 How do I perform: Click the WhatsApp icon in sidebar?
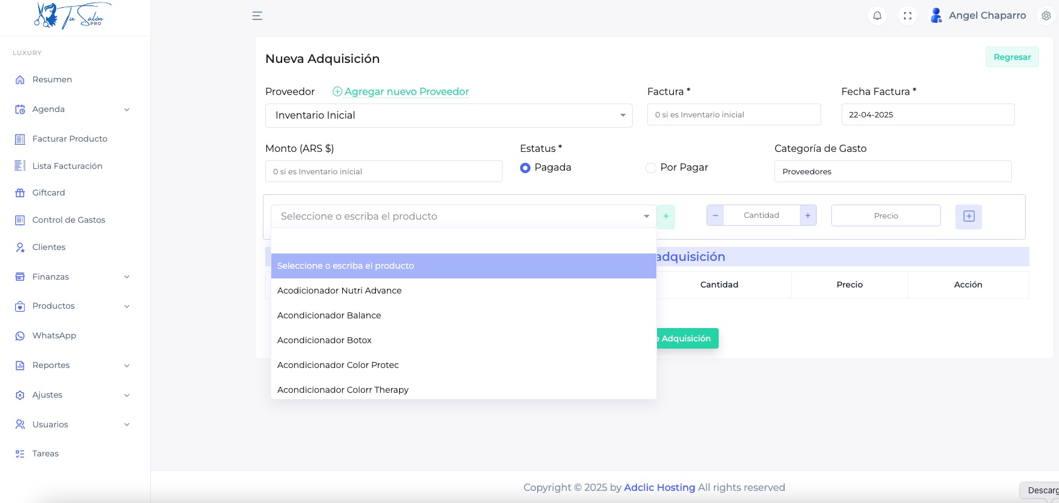click(20, 336)
